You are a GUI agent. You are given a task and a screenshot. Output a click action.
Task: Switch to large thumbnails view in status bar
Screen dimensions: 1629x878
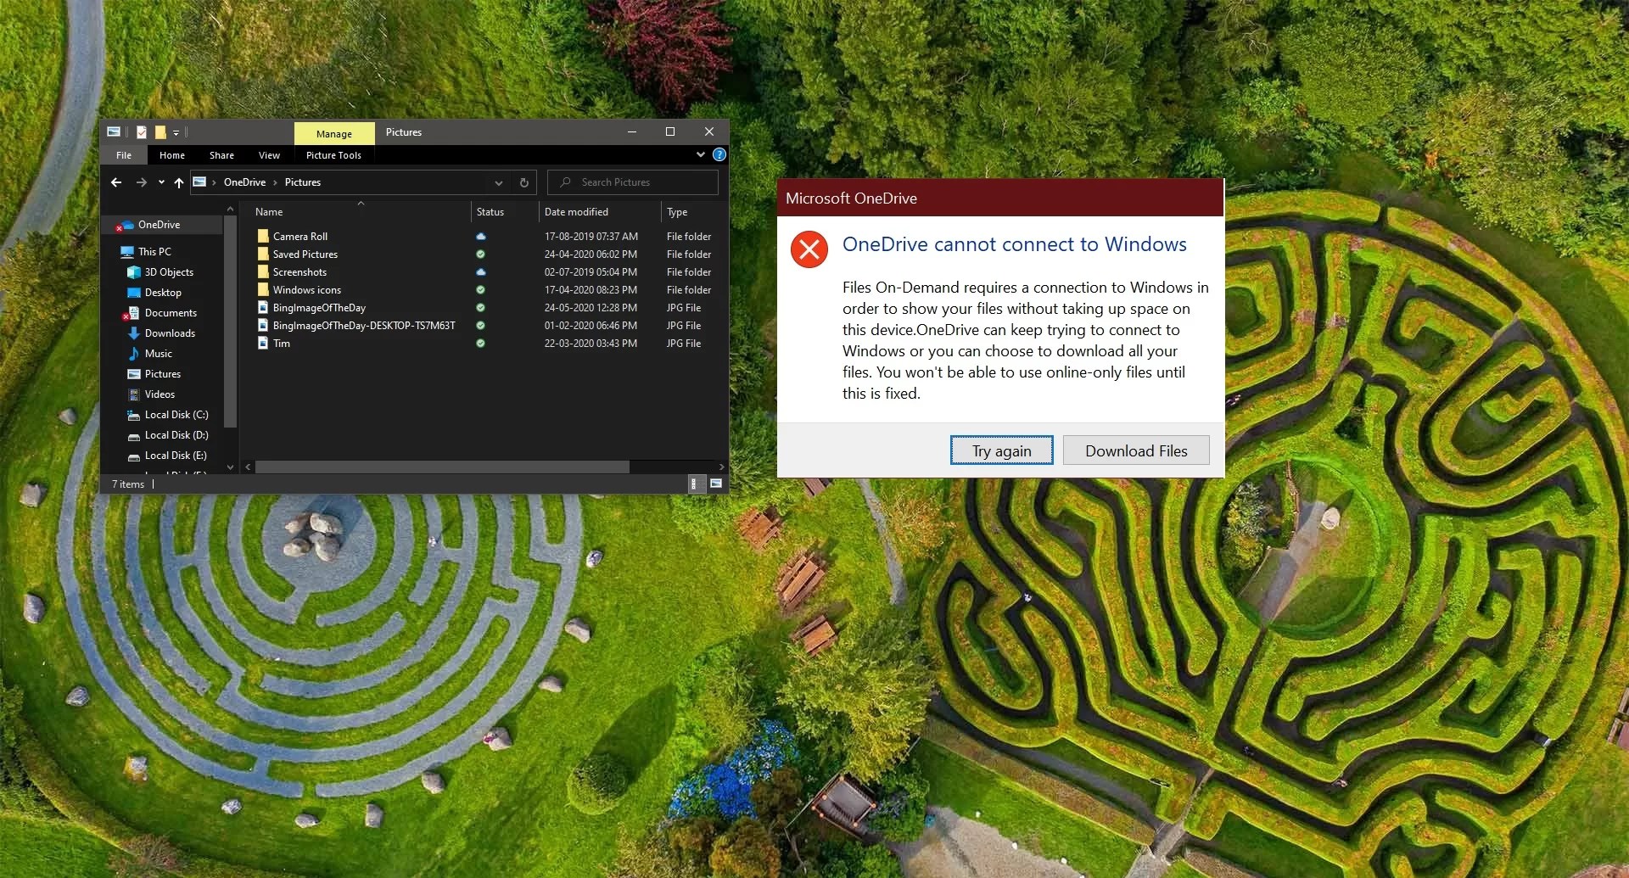coord(715,484)
